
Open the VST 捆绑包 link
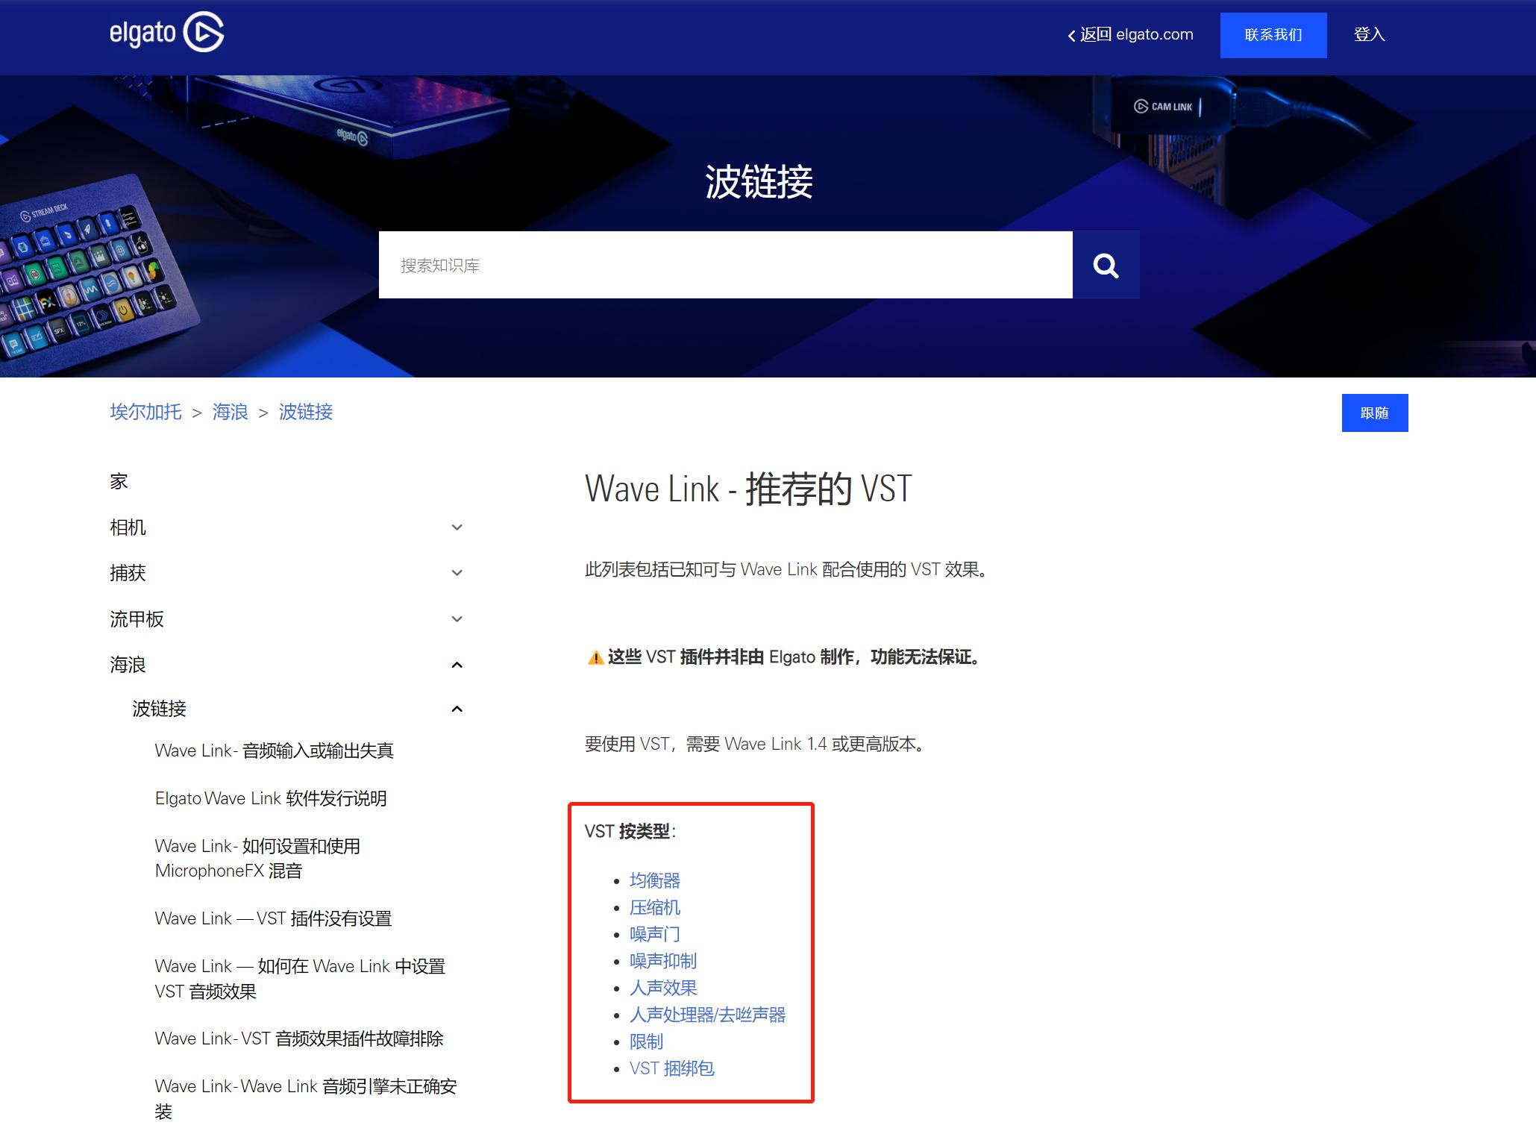click(671, 1068)
